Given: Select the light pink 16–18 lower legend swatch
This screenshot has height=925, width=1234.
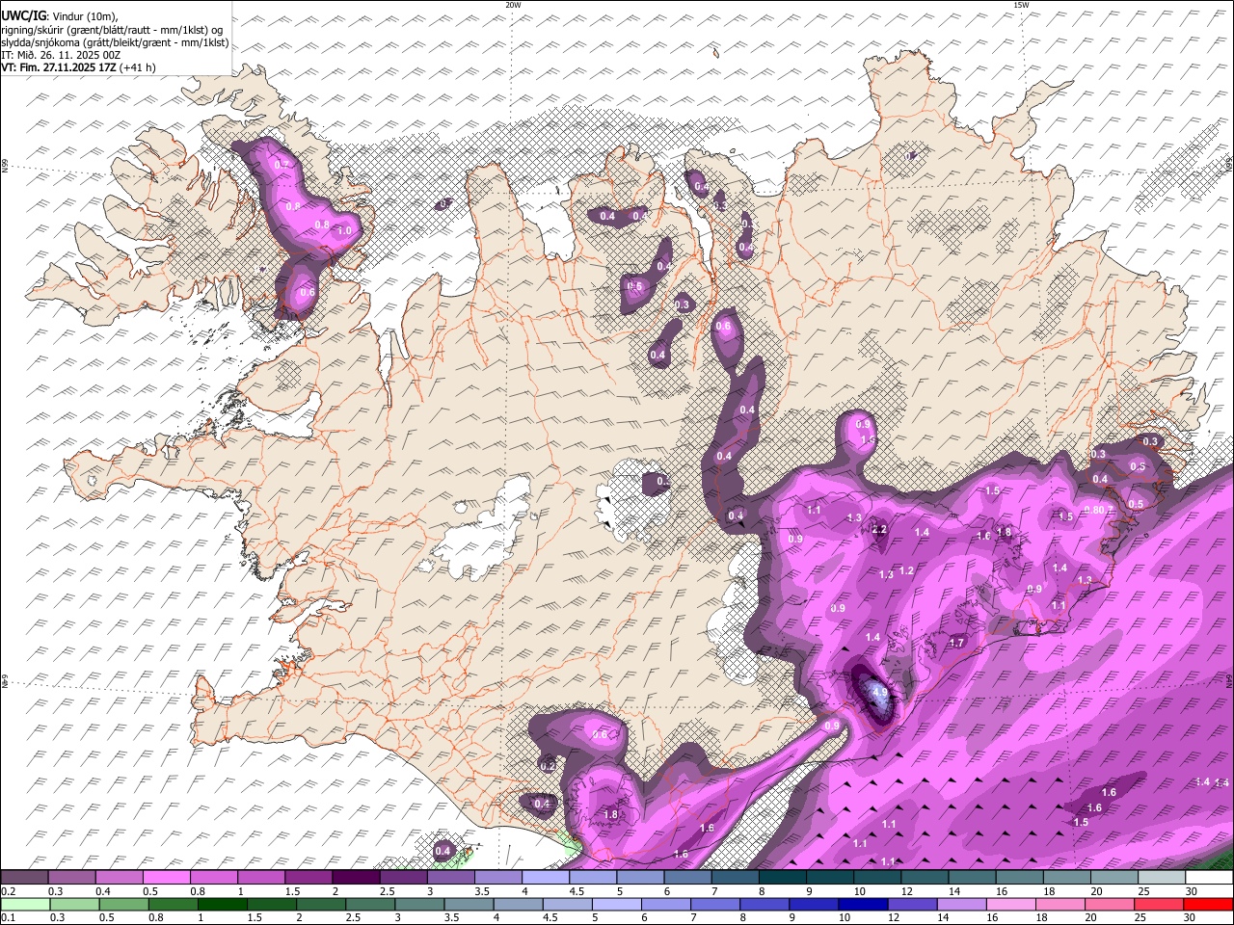Looking at the screenshot, I should coord(1012,905).
